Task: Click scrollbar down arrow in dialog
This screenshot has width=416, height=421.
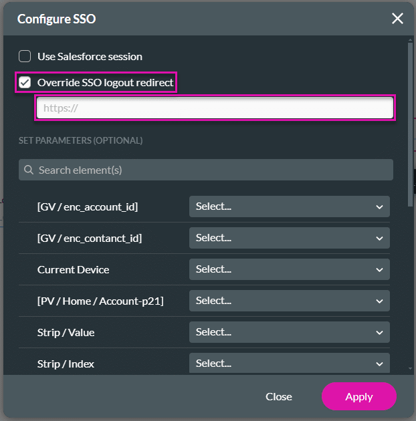Action: pos(410,369)
